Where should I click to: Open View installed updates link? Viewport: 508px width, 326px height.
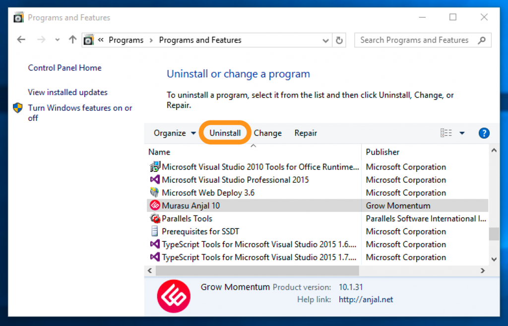pyautogui.click(x=67, y=92)
